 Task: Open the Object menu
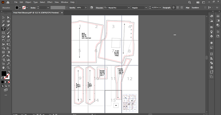28,2
